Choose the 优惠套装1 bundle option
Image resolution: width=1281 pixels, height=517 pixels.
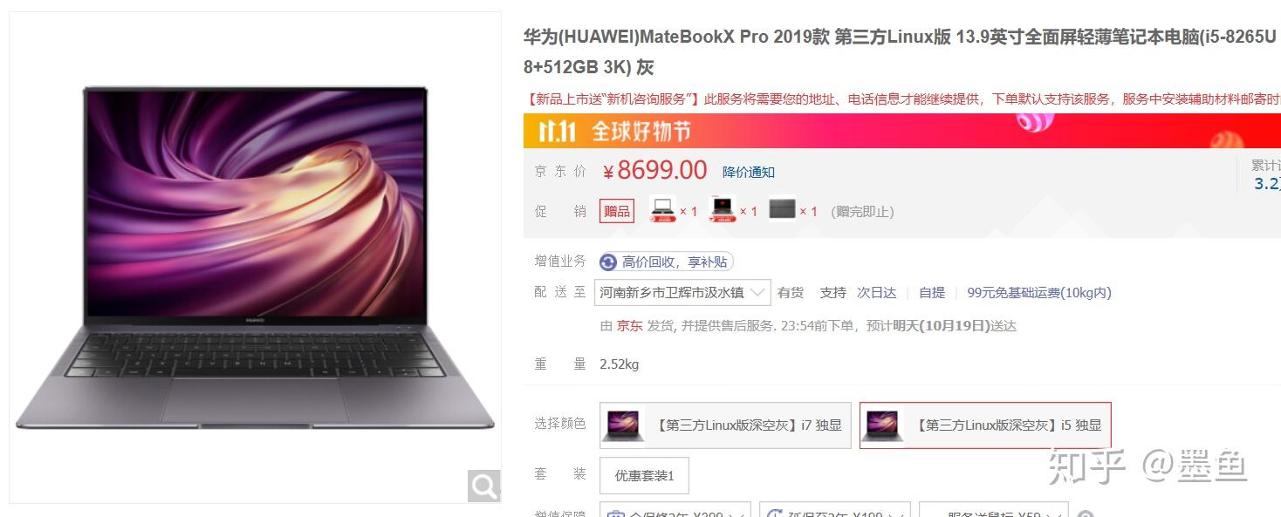(644, 475)
